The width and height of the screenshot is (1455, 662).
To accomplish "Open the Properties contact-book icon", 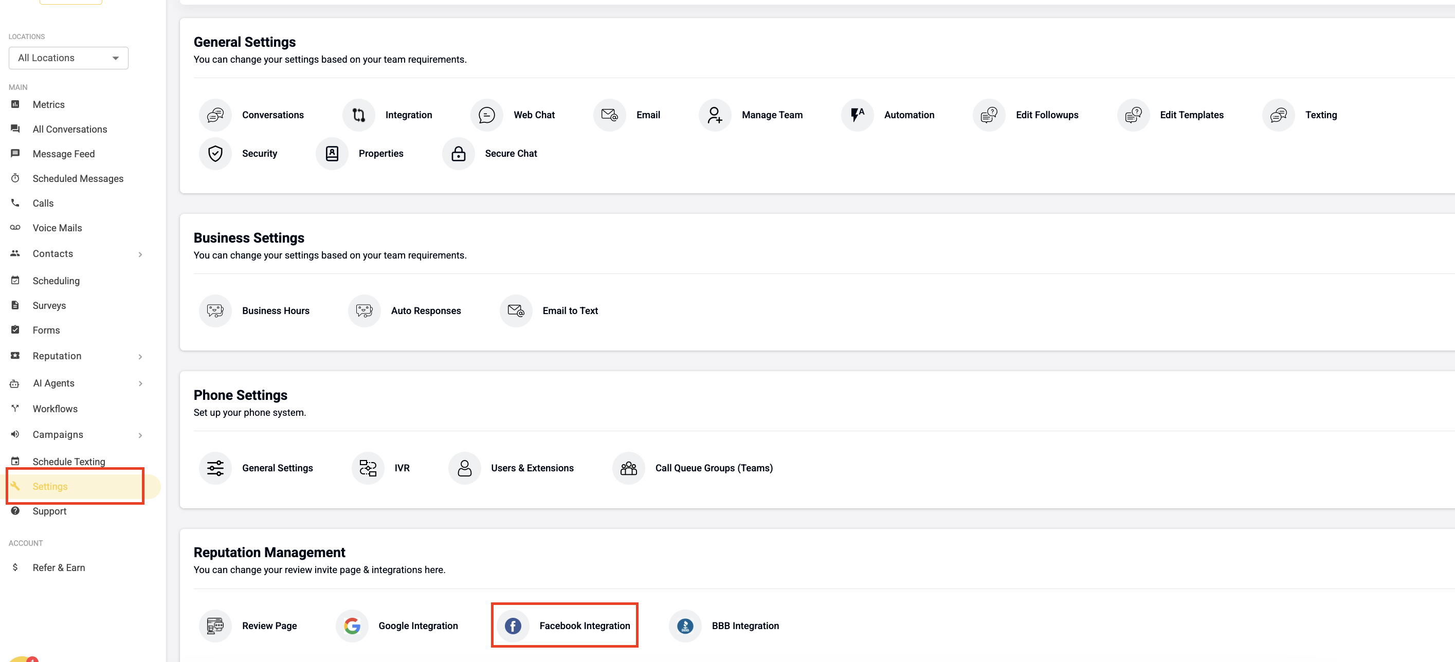I will 332,154.
